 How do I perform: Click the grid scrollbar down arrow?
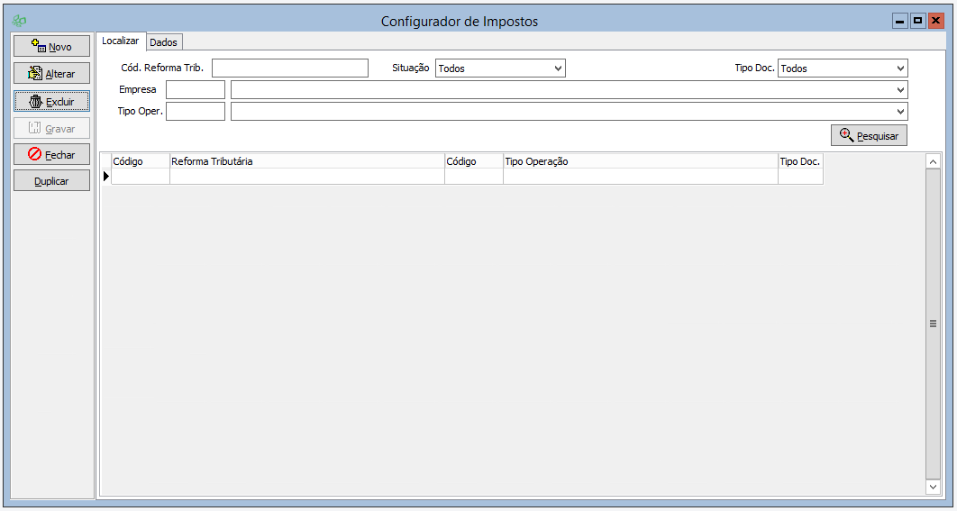pos(933,487)
